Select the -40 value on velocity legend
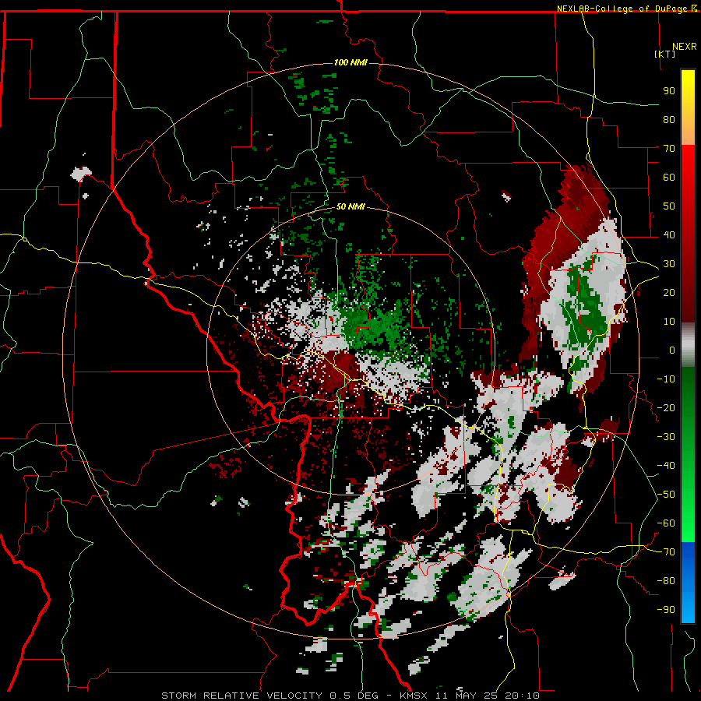Screen dimensions: 701x701 (x=666, y=466)
